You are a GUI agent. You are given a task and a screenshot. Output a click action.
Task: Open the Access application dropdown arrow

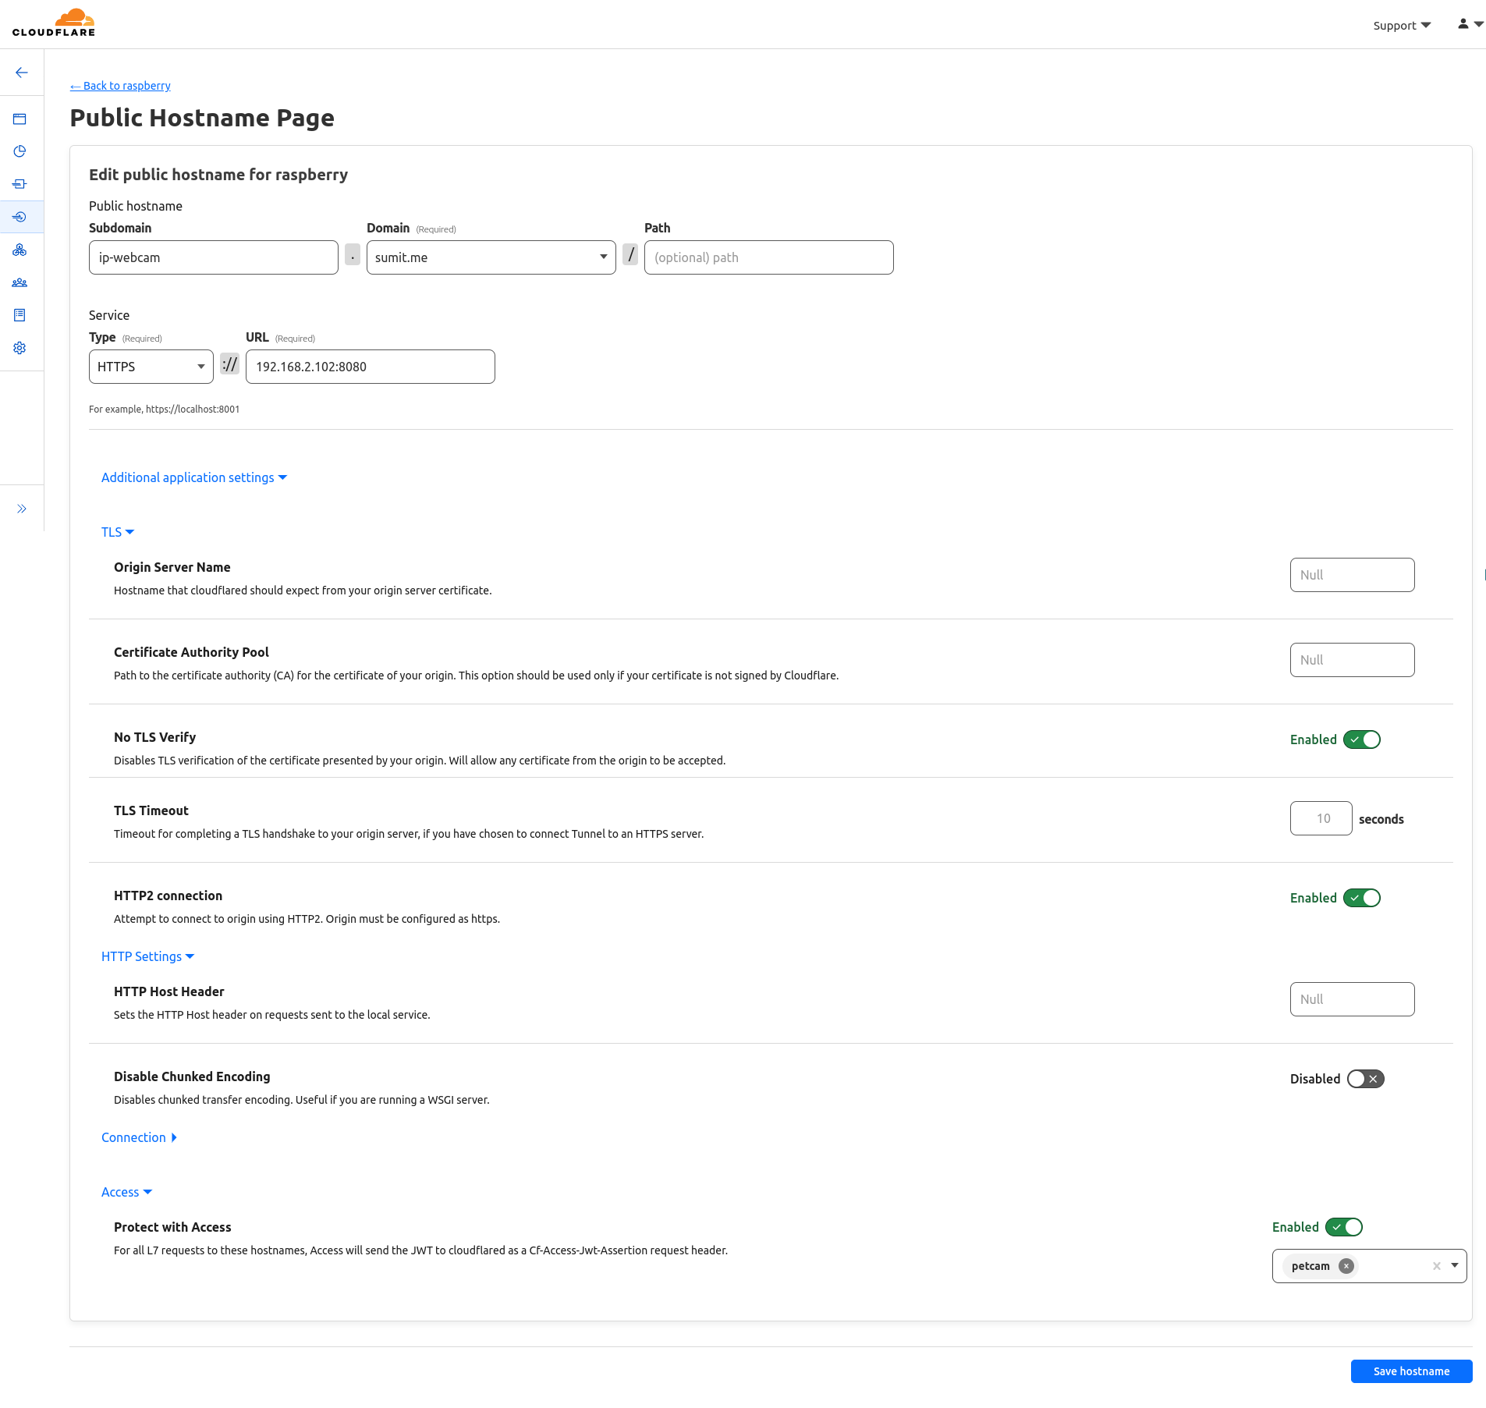(1455, 1266)
